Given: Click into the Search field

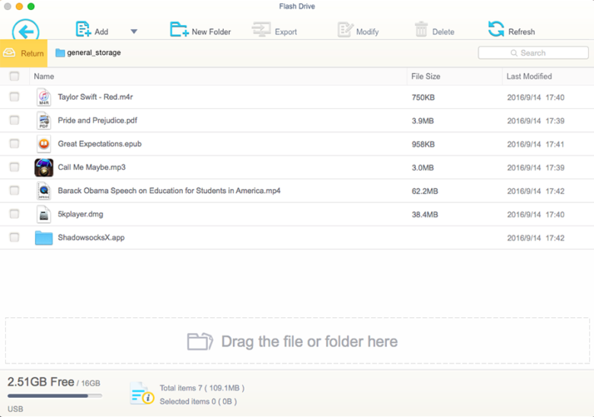Looking at the screenshot, I should [533, 53].
